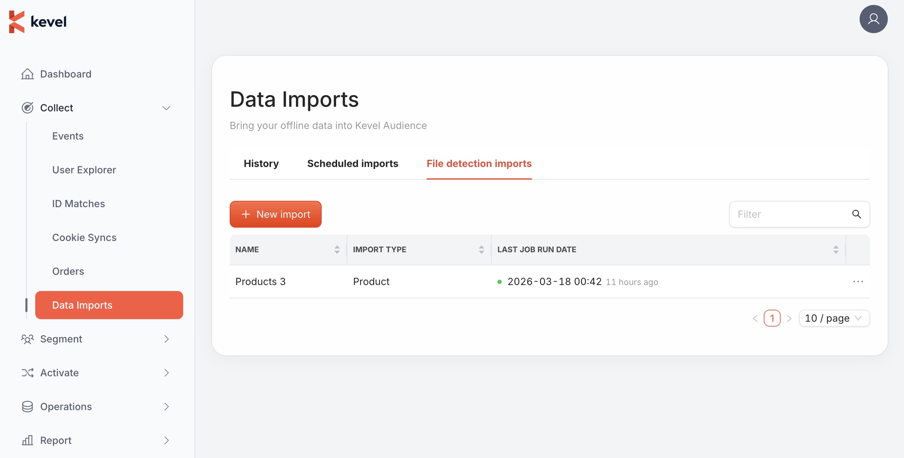Expand the Segment menu chevron
Viewport: 904px width, 458px height.
pos(166,339)
